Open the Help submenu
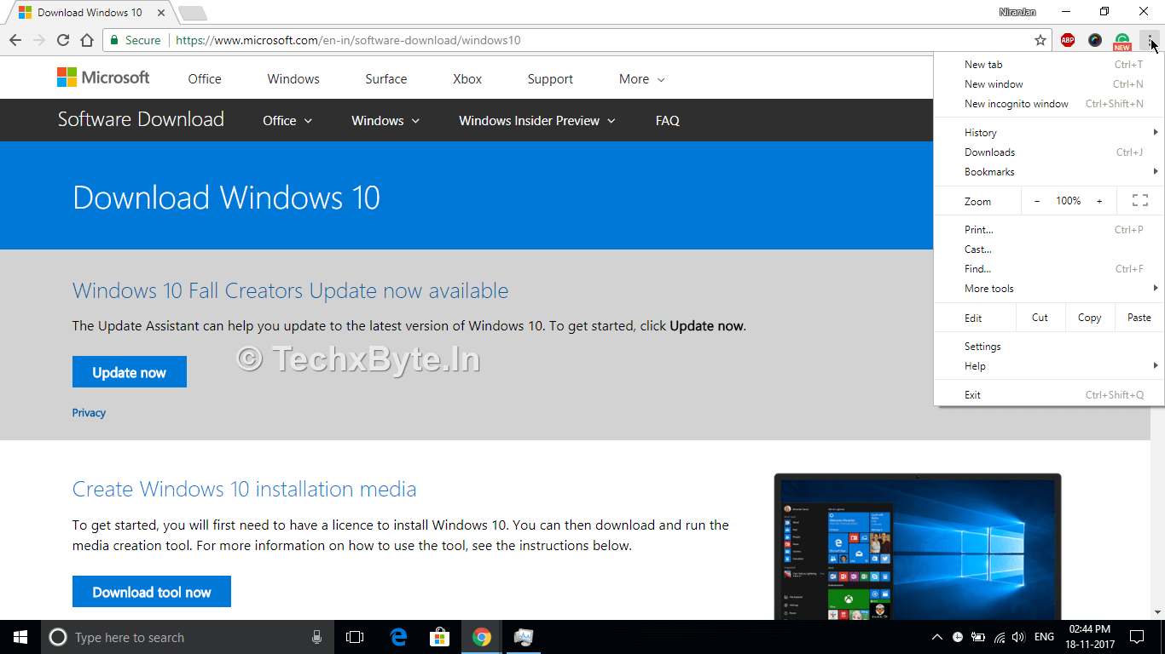 1049,366
